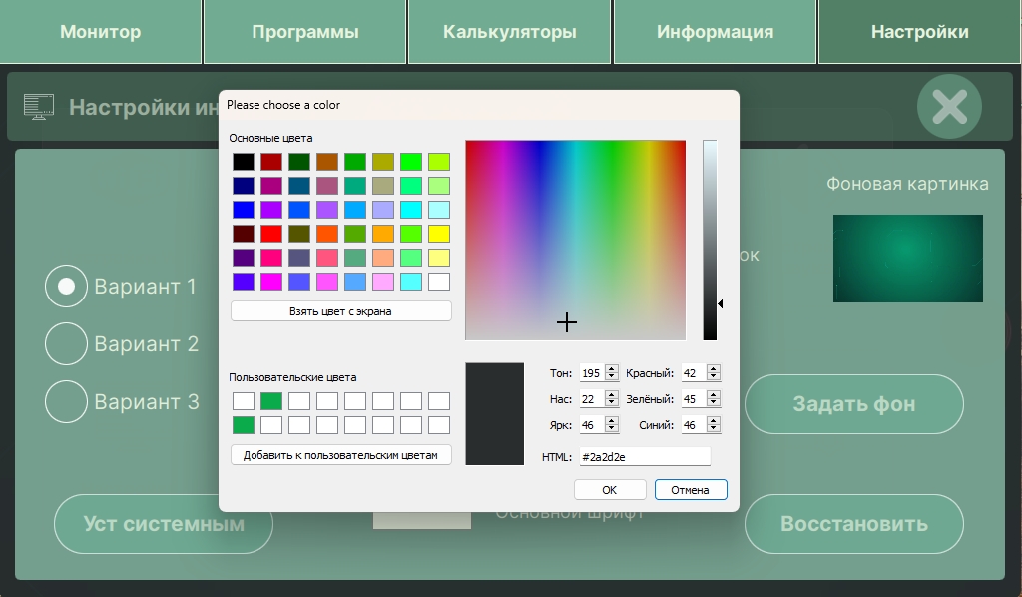Pick the orange basic color swatch
Viewport: 1022px width, 597px height.
(382, 234)
